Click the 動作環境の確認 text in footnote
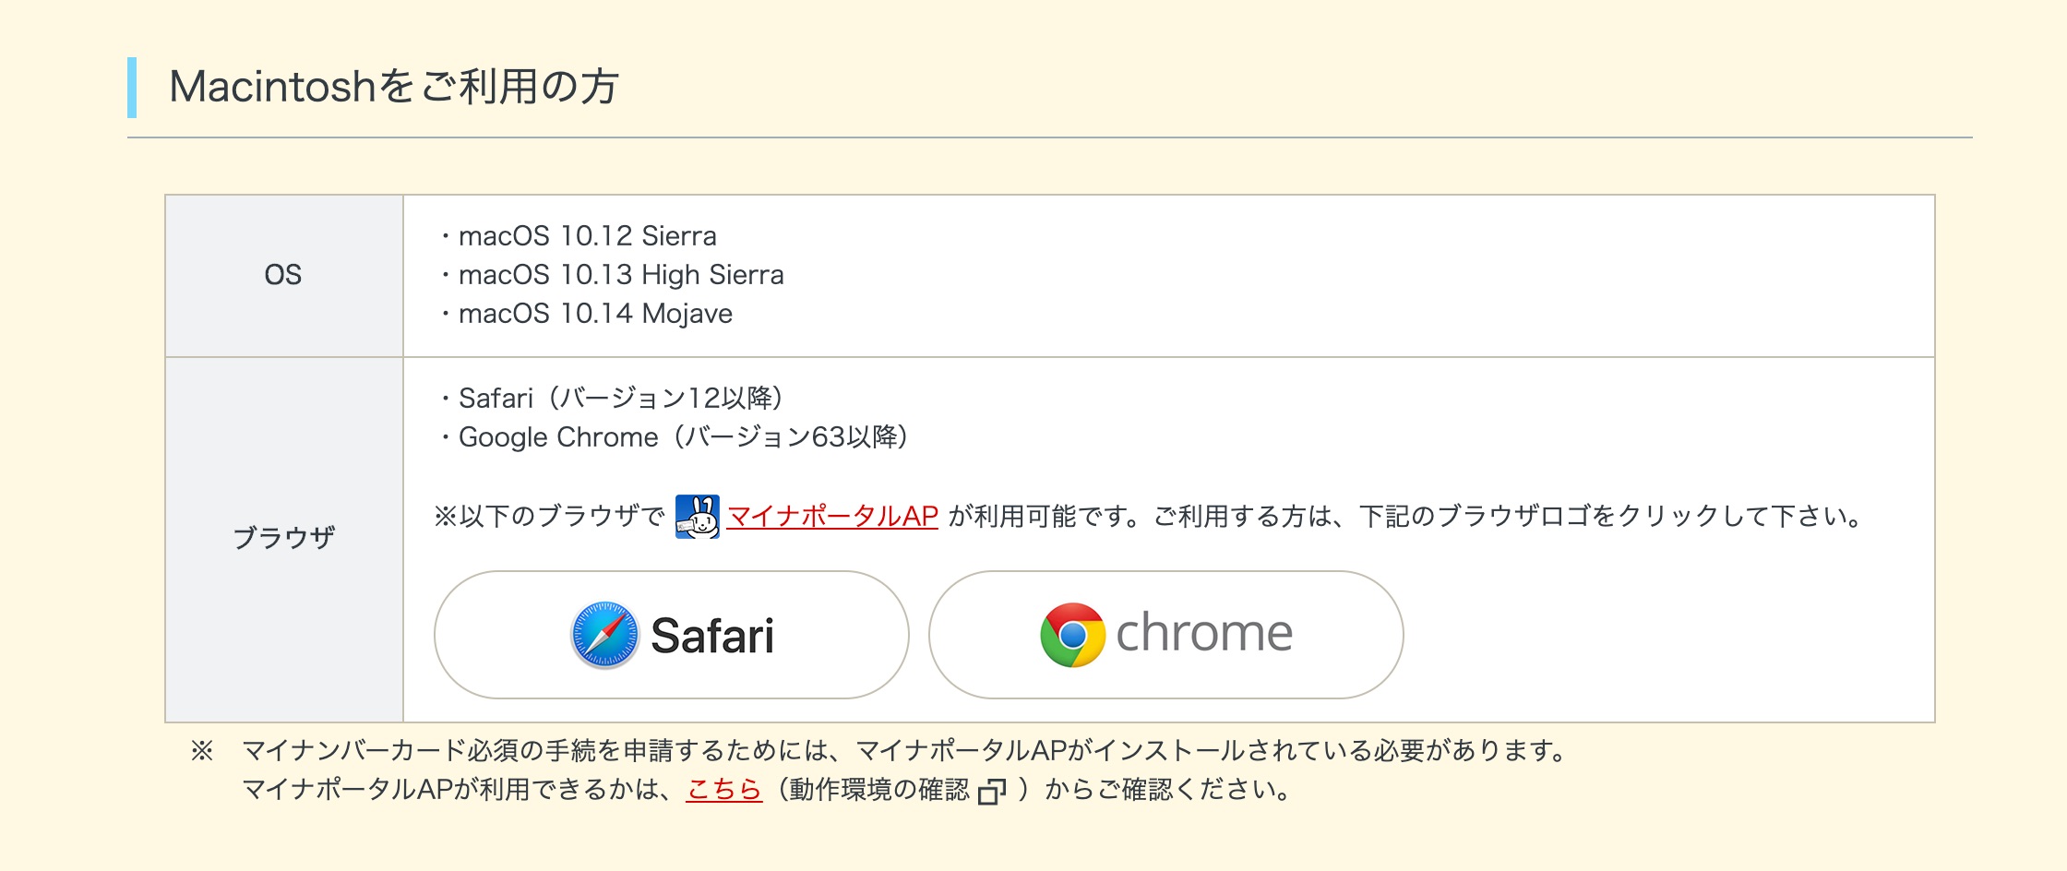 (x=879, y=790)
